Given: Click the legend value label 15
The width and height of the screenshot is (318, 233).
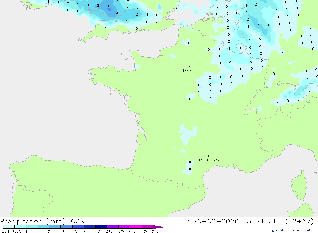Looking at the screenshot, I should pyautogui.click(x=74, y=231).
